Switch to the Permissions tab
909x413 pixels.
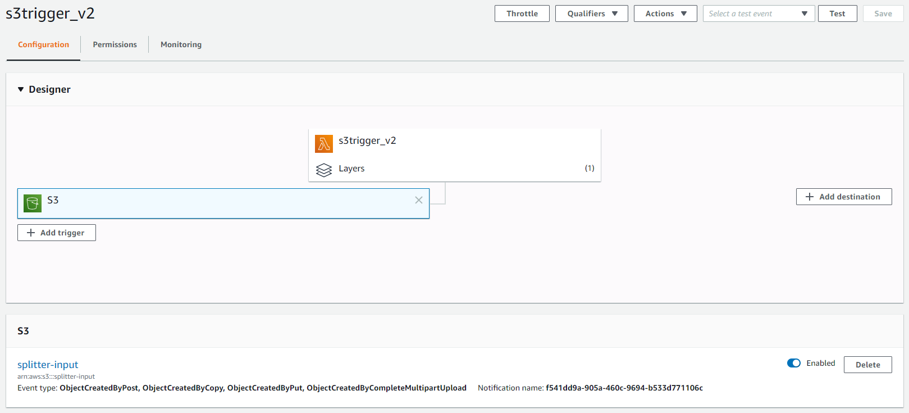tap(115, 44)
